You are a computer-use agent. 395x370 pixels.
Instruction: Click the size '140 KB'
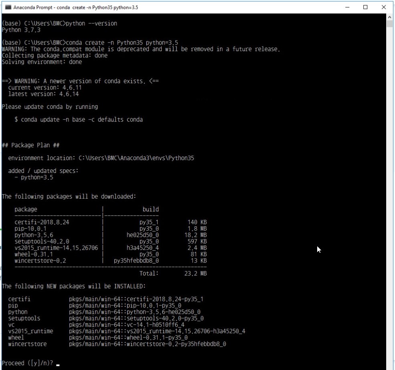point(197,222)
